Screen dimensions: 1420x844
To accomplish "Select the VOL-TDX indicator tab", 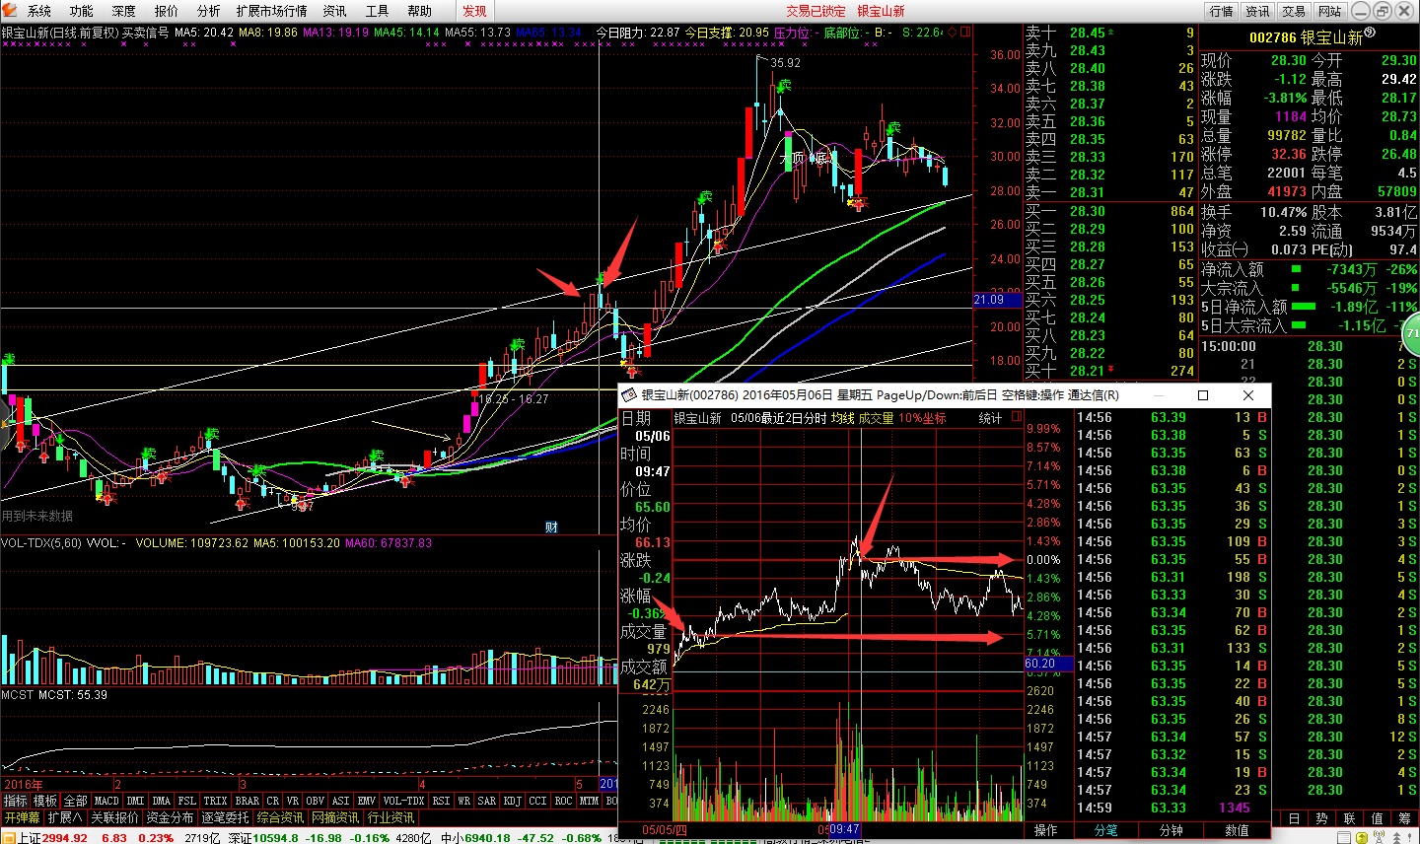I will pyautogui.click(x=403, y=802).
